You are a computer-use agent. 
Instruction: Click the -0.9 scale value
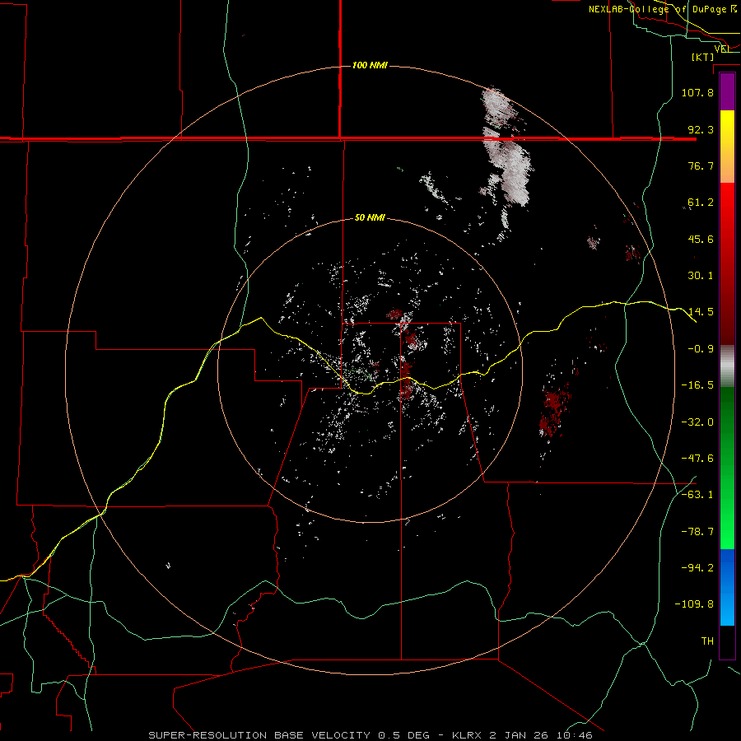coord(701,349)
